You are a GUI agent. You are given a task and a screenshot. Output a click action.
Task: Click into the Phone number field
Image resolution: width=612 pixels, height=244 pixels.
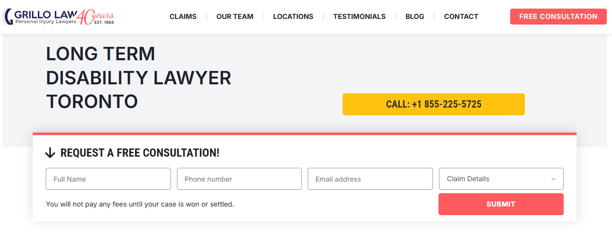(239, 179)
